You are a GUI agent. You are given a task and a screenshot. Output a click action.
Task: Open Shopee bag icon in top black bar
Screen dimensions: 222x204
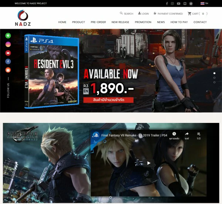(x=191, y=4)
